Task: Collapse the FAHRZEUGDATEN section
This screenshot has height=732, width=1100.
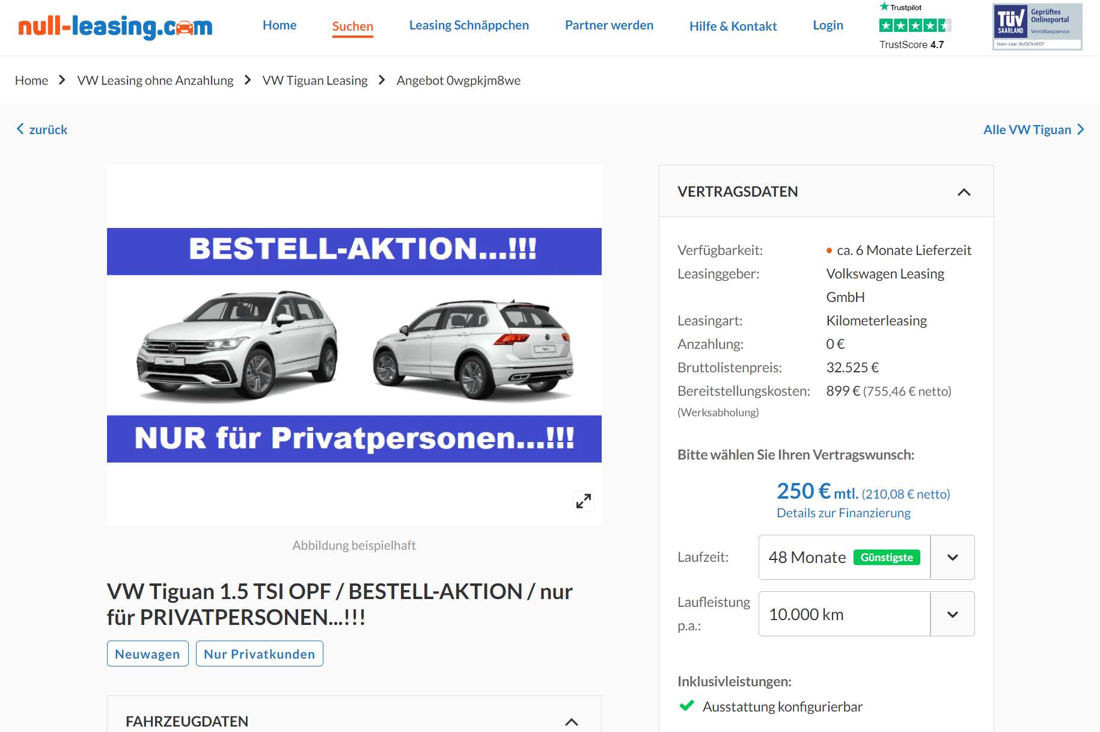Action: pyautogui.click(x=571, y=722)
